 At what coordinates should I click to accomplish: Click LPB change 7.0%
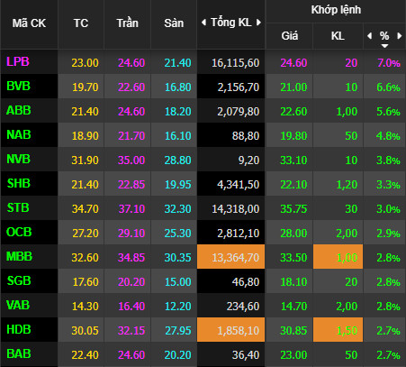click(388, 63)
